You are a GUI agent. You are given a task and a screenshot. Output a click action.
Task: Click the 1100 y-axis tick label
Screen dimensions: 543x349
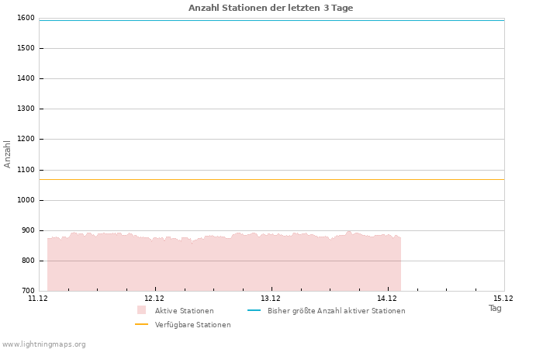click(x=25, y=170)
